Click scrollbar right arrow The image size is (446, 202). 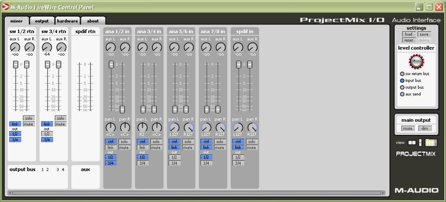(383, 193)
